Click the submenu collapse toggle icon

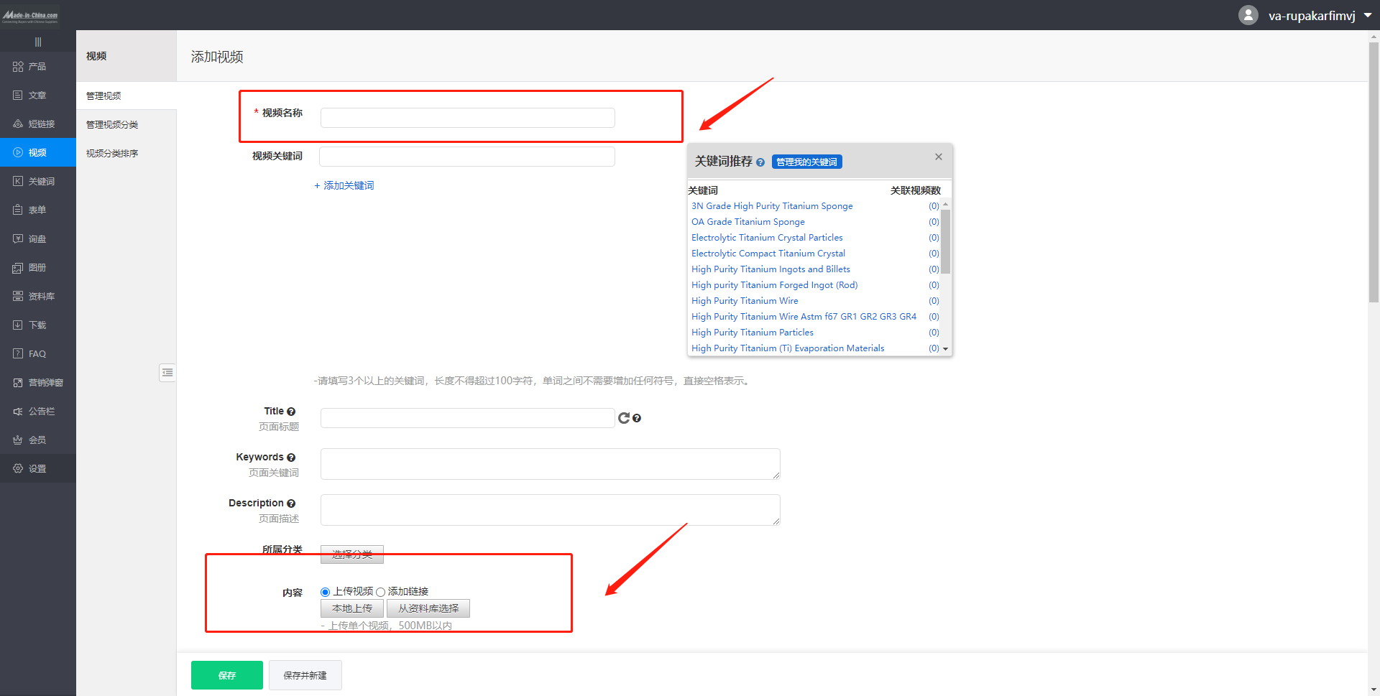pos(167,372)
